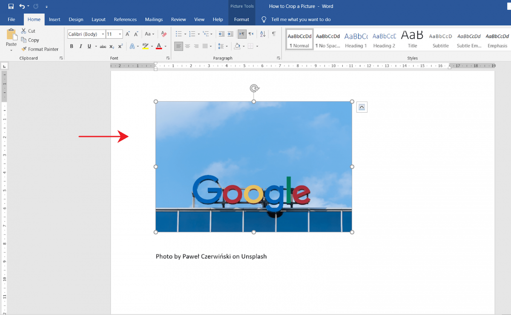Click the Center alignment icon
Screen dimensions: 511x315
187,46
